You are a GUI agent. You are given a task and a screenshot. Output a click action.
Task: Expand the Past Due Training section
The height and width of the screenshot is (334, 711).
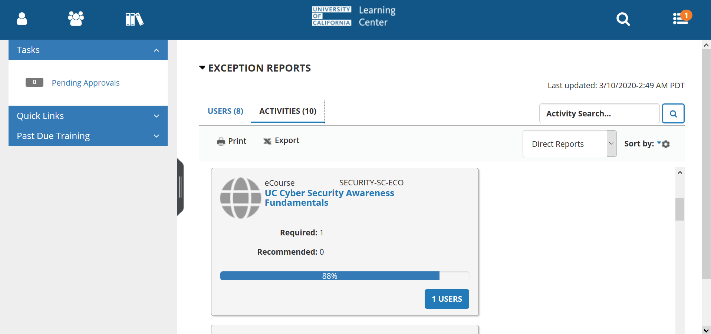point(88,136)
